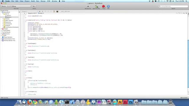Open the Device 3.1.2 Debug overview dropdown
The image size is (189, 106).
(x=16, y=6)
